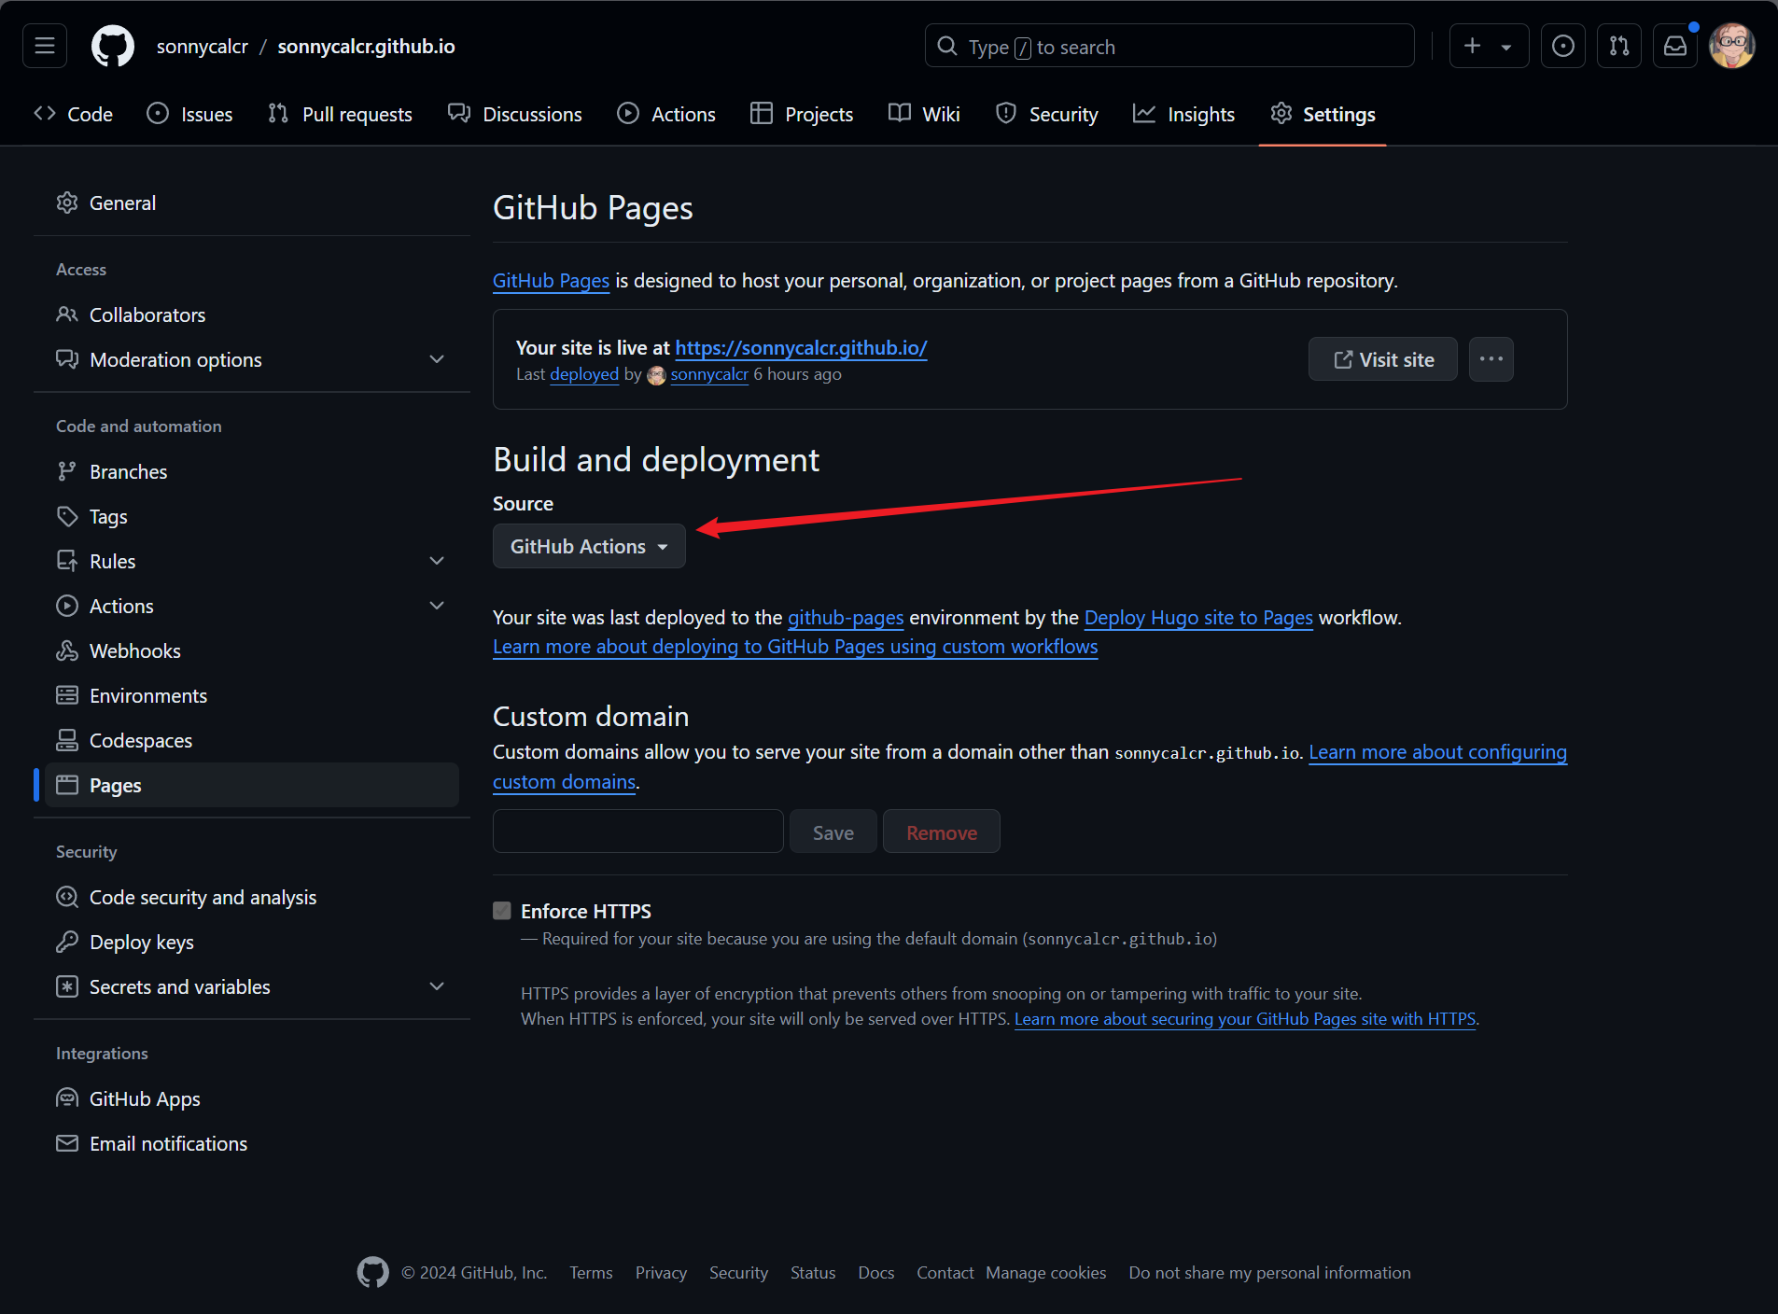Viewport: 1778px width, 1314px height.
Task: Open learn more about configuring custom domains
Action: coord(1437,752)
